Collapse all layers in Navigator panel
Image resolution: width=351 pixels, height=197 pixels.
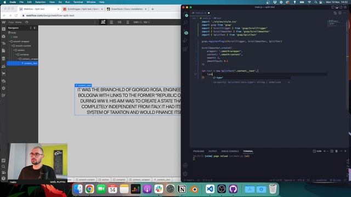[31, 28]
